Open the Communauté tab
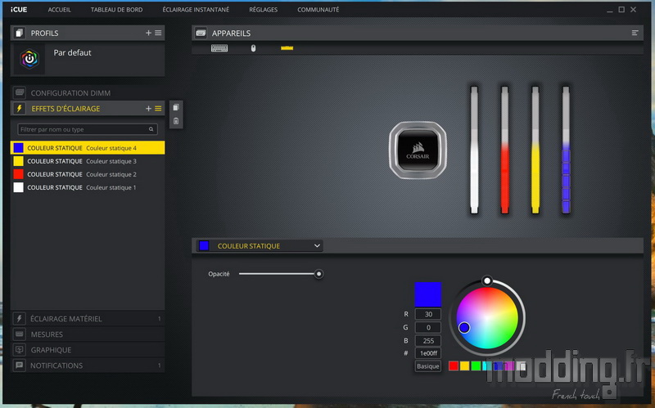 click(x=318, y=10)
